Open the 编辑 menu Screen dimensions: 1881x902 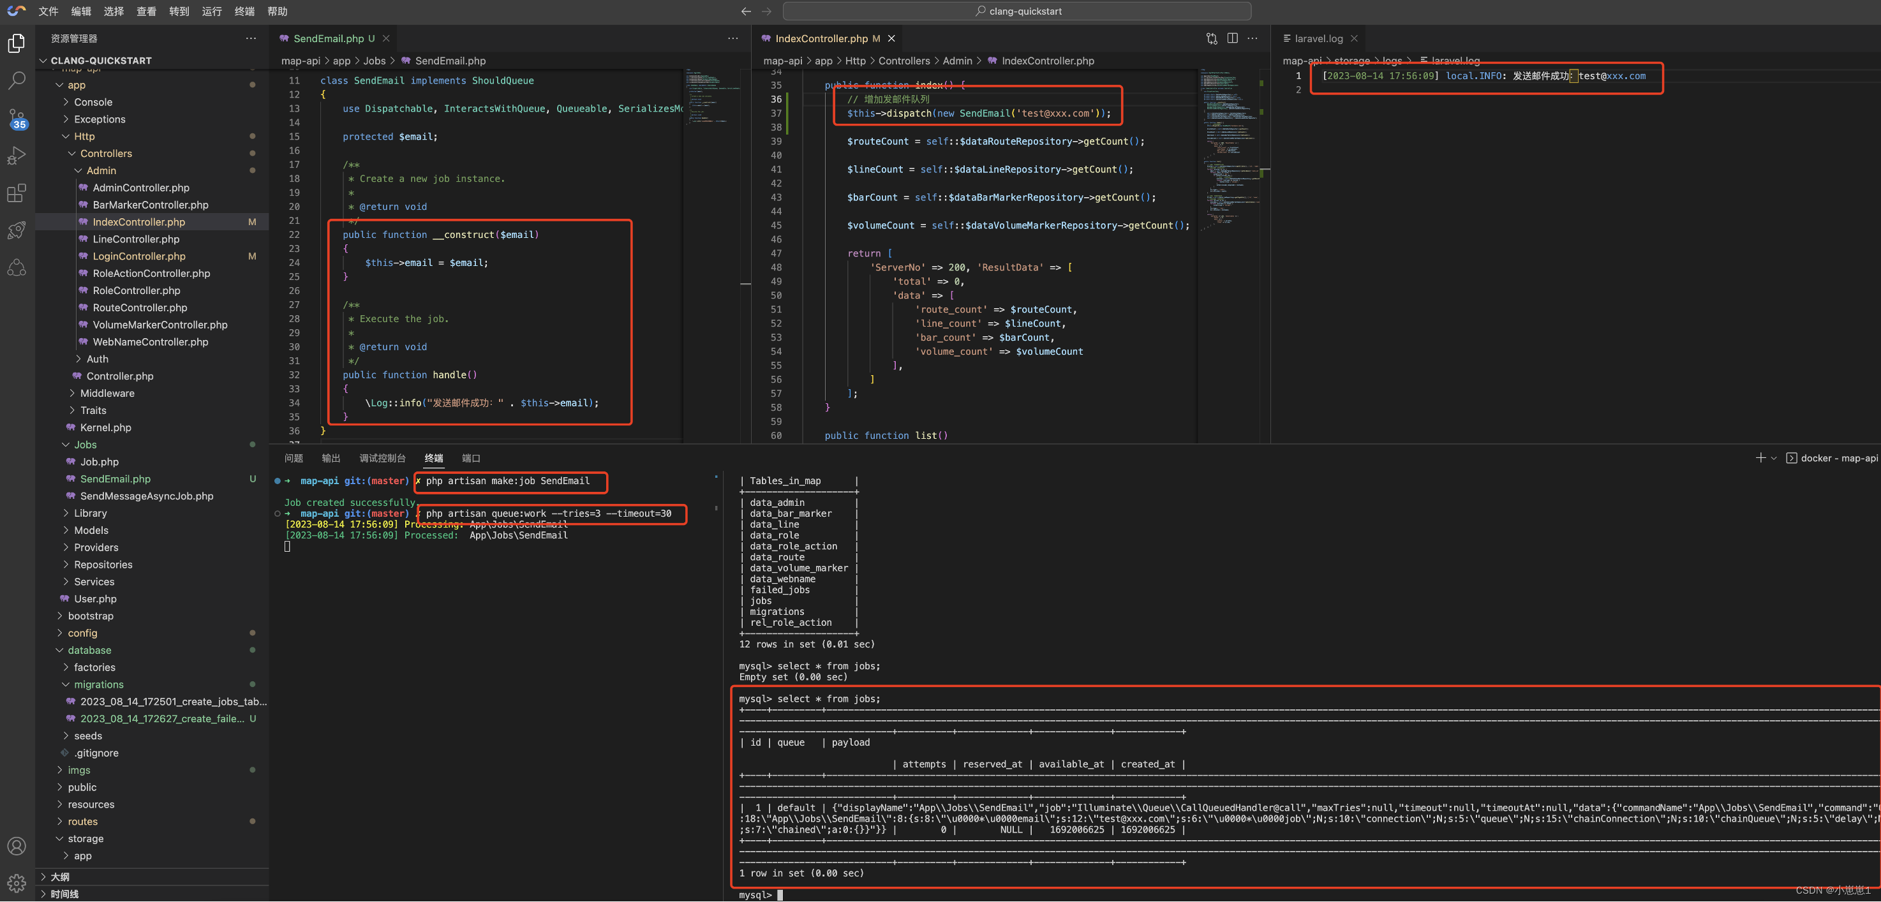(81, 11)
